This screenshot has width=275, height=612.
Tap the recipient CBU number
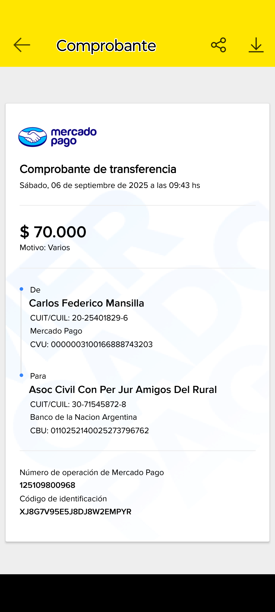(100, 431)
